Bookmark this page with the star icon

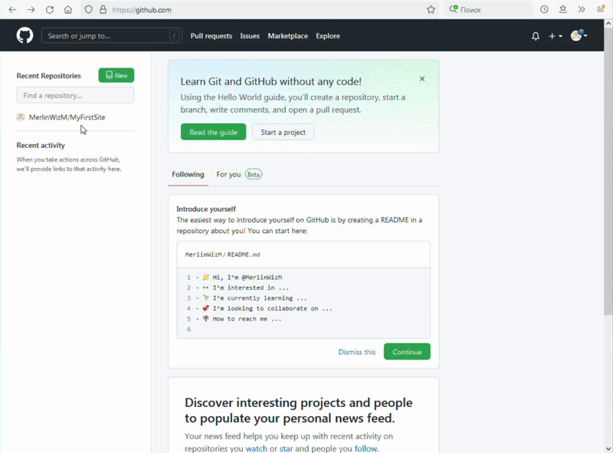(x=431, y=10)
